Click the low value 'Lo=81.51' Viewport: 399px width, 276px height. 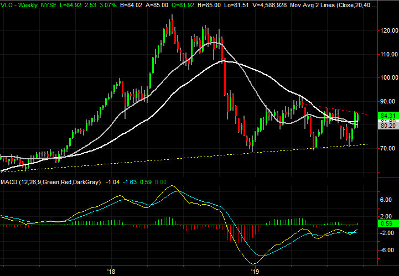[237, 5]
